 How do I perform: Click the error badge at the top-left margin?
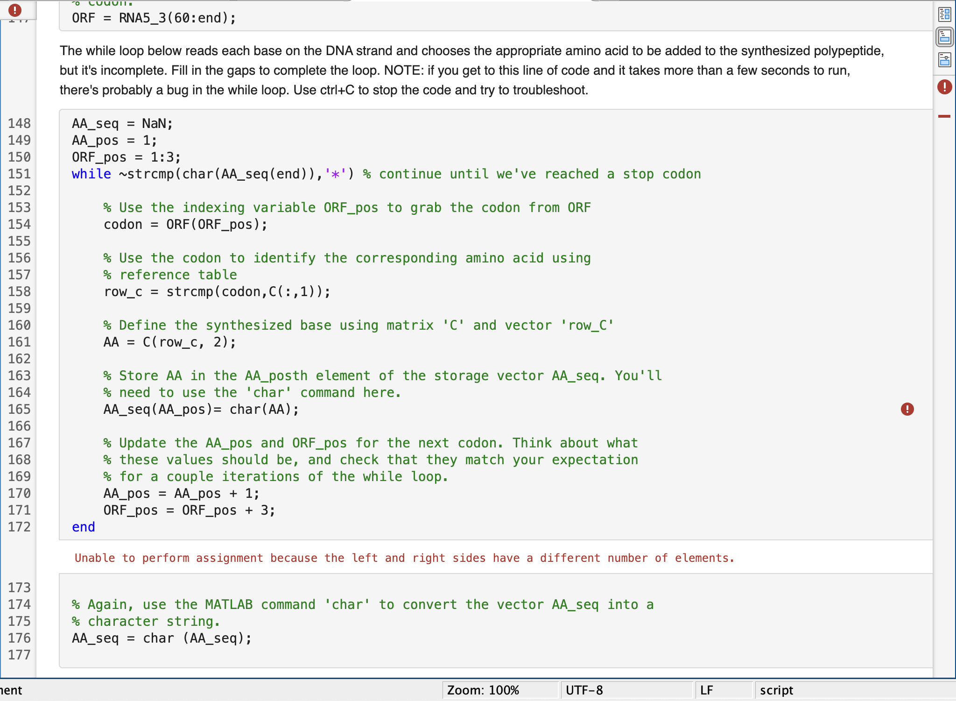(x=15, y=10)
